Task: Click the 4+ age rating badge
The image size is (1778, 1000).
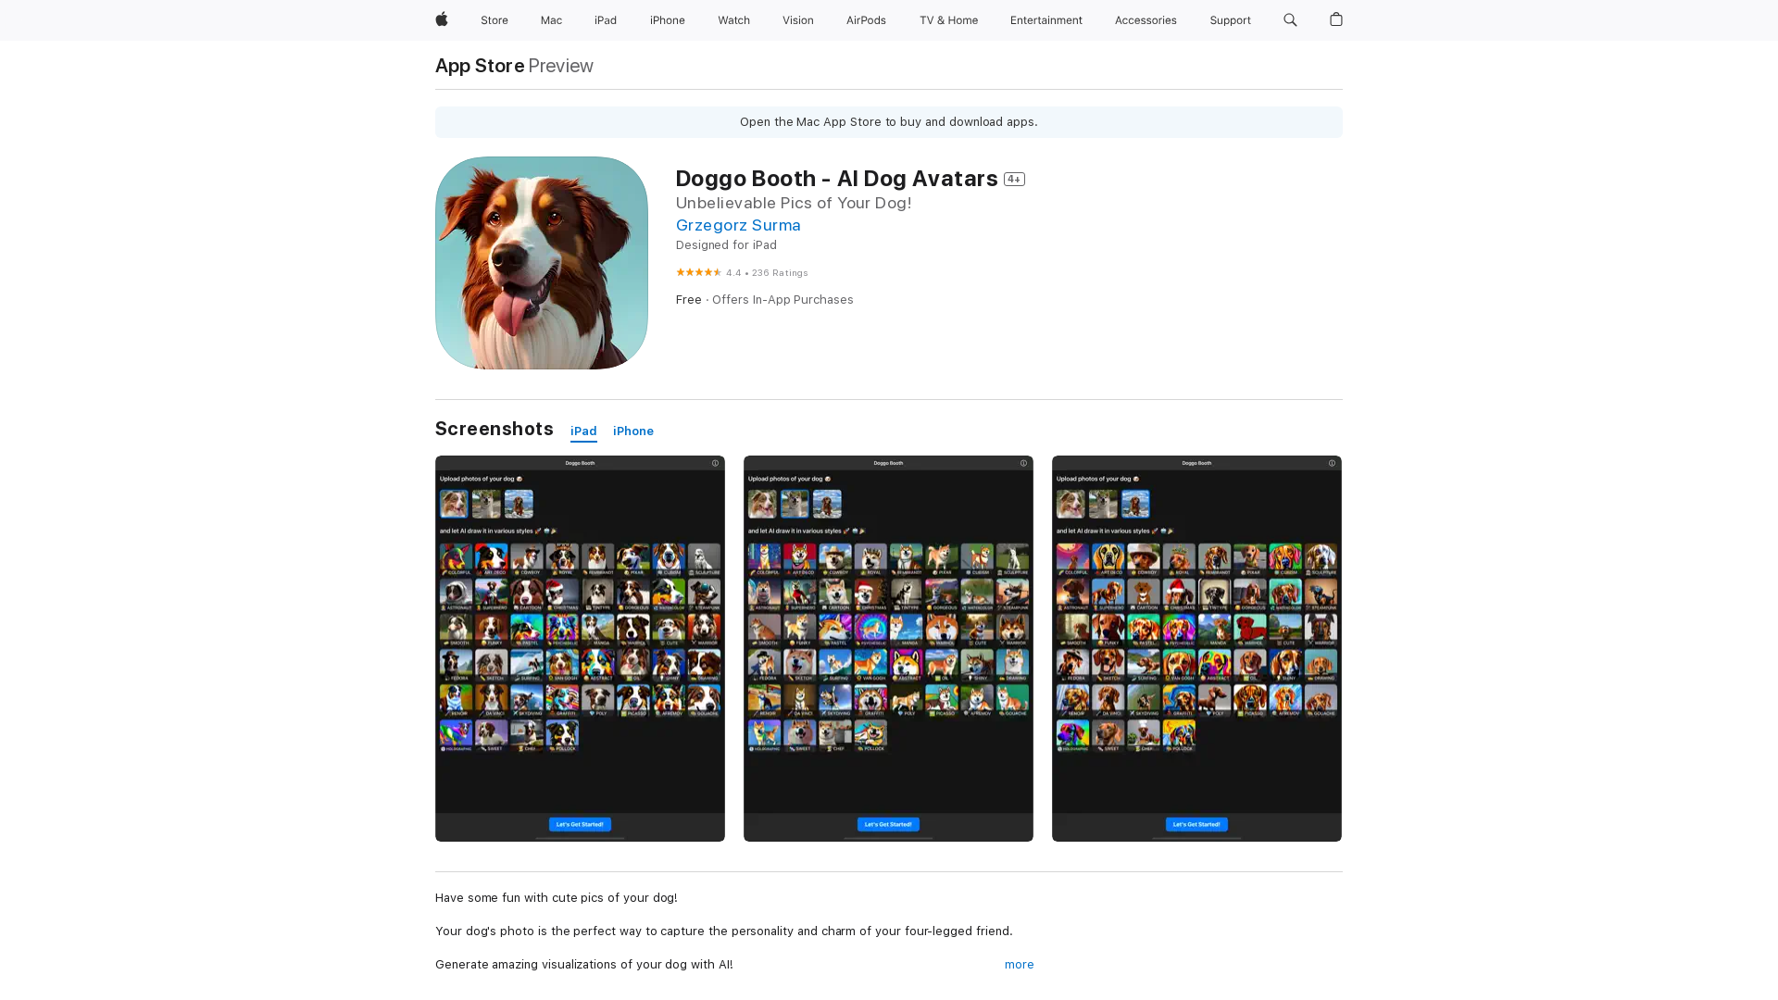Action: 1014,180
